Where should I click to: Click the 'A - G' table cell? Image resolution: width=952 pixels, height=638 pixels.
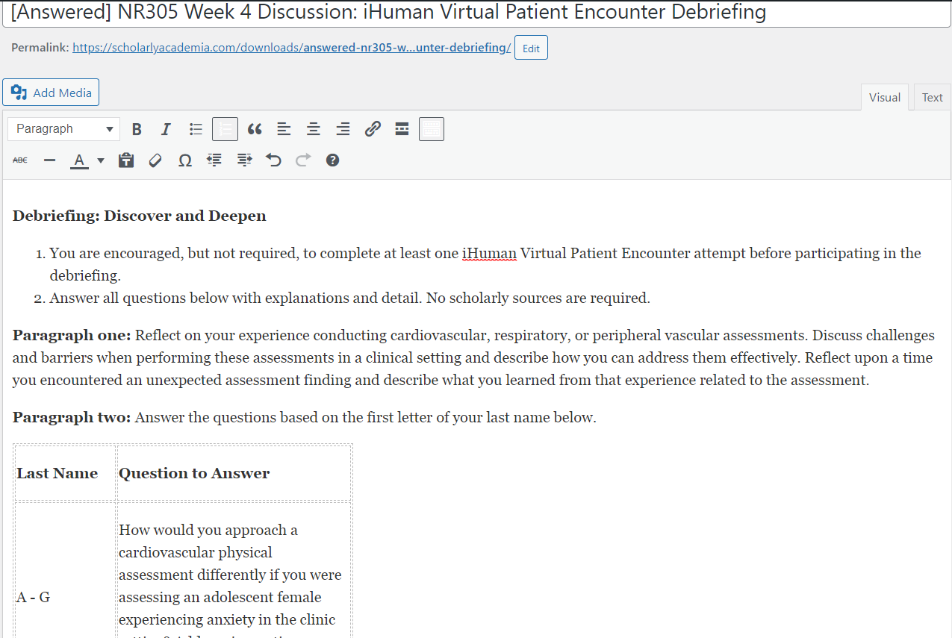[65, 597]
